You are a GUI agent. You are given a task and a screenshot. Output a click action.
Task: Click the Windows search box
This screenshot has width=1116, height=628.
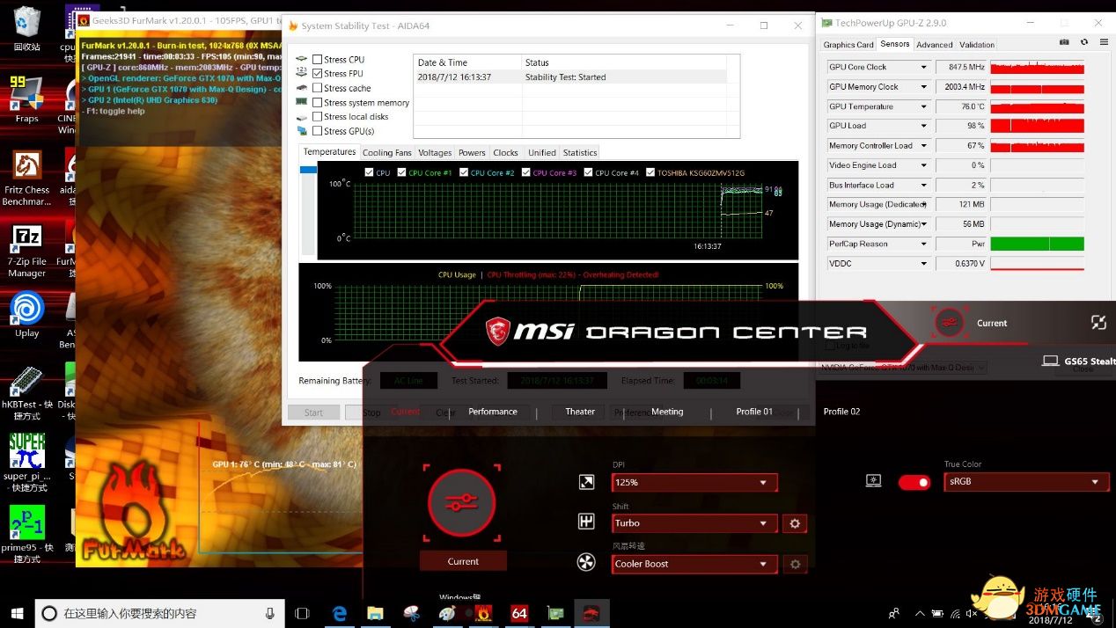click(x=160, y=613)
